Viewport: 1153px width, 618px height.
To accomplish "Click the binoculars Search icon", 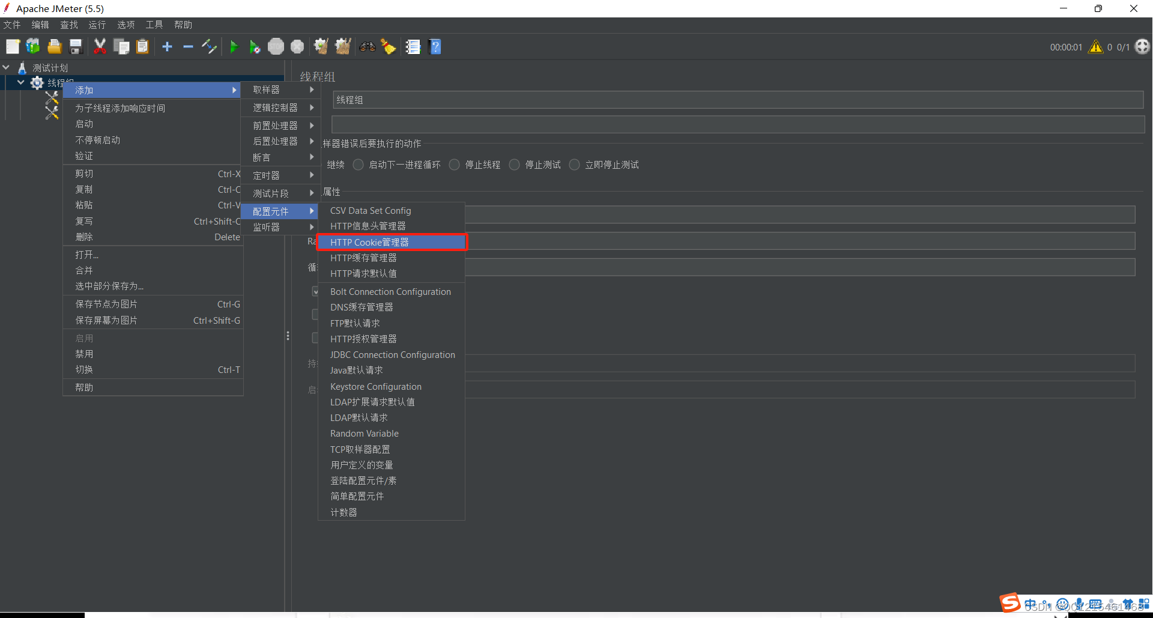I will (368, 47).
